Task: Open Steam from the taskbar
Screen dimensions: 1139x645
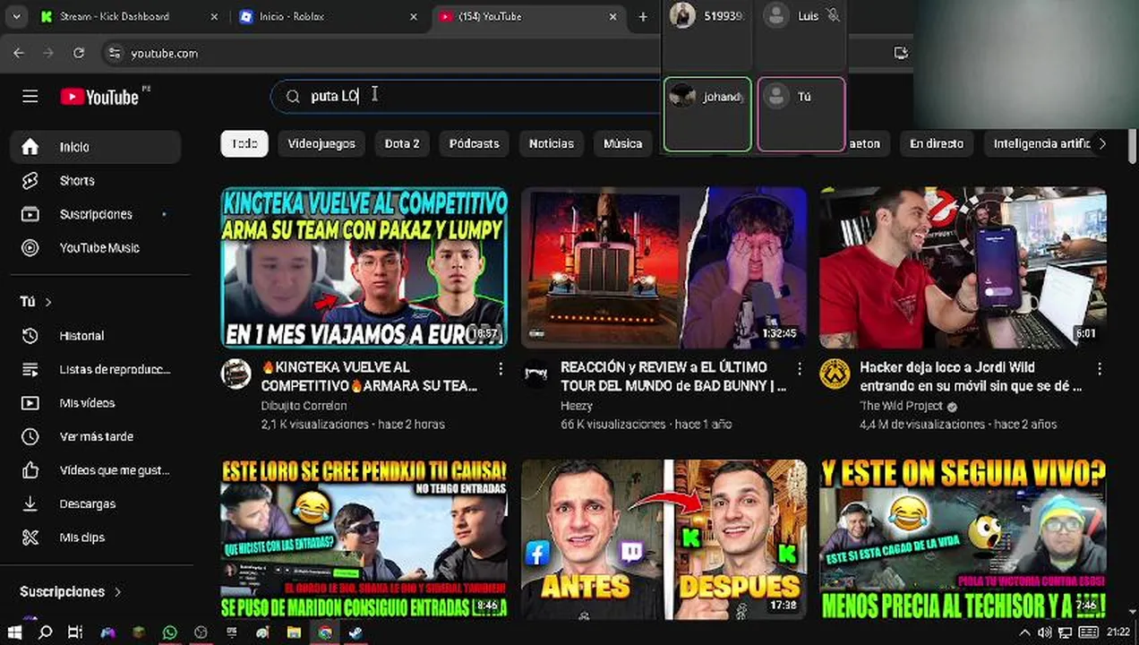Action: coord(355,632)
